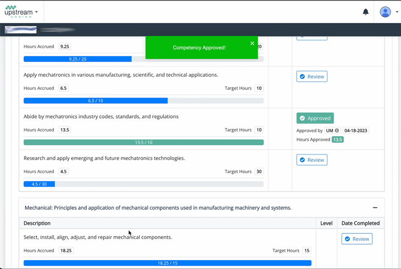Click the Upstream Coding logo

18,11
